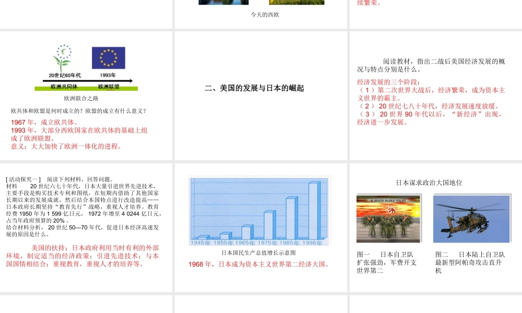Click the red text 意义：大大加快了欧洲一体化的进程
522x313 pixels.
point(66,147)
